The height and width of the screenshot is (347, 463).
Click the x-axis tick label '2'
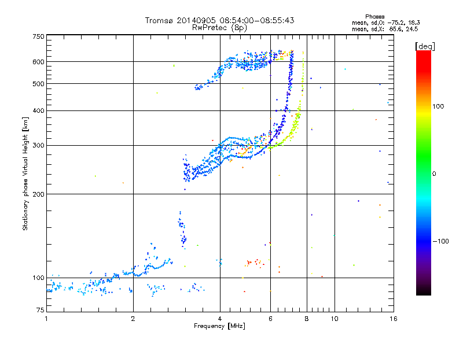click(133, 319)
